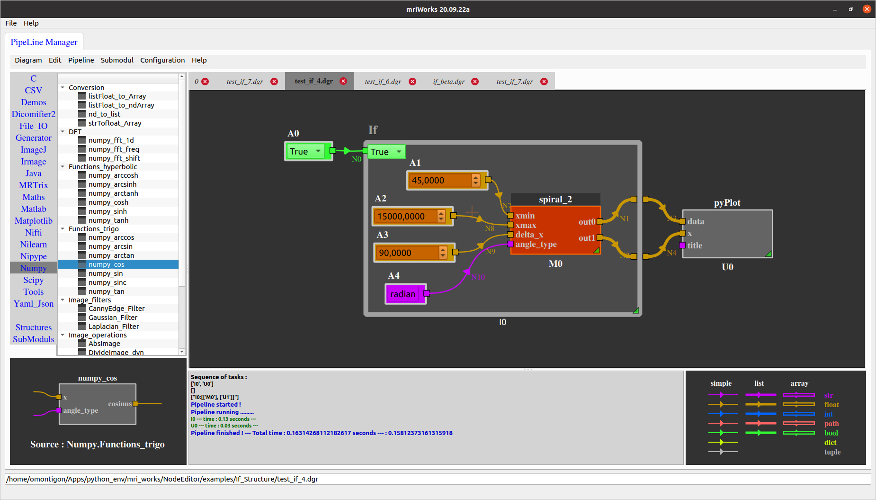Click the AbsImage block icon
Screen dimensions: 876x500
[x=82, y=343]
